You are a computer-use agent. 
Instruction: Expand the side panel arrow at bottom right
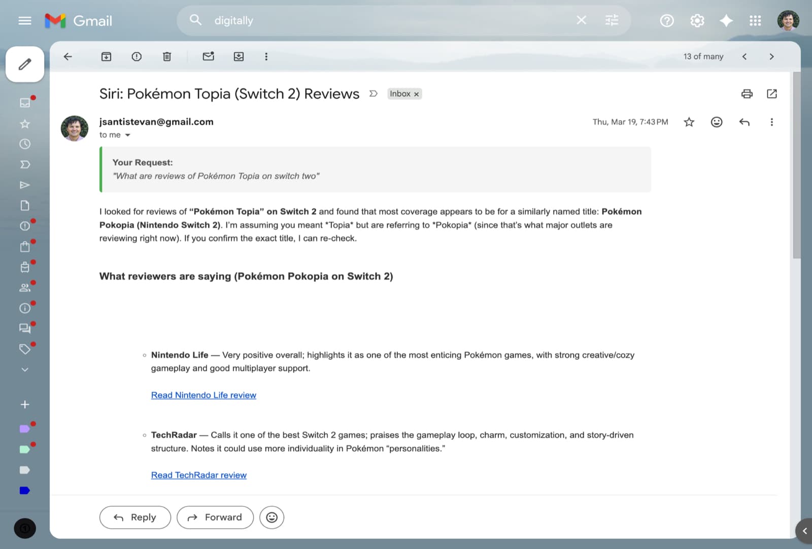click(x=804, y=531)
